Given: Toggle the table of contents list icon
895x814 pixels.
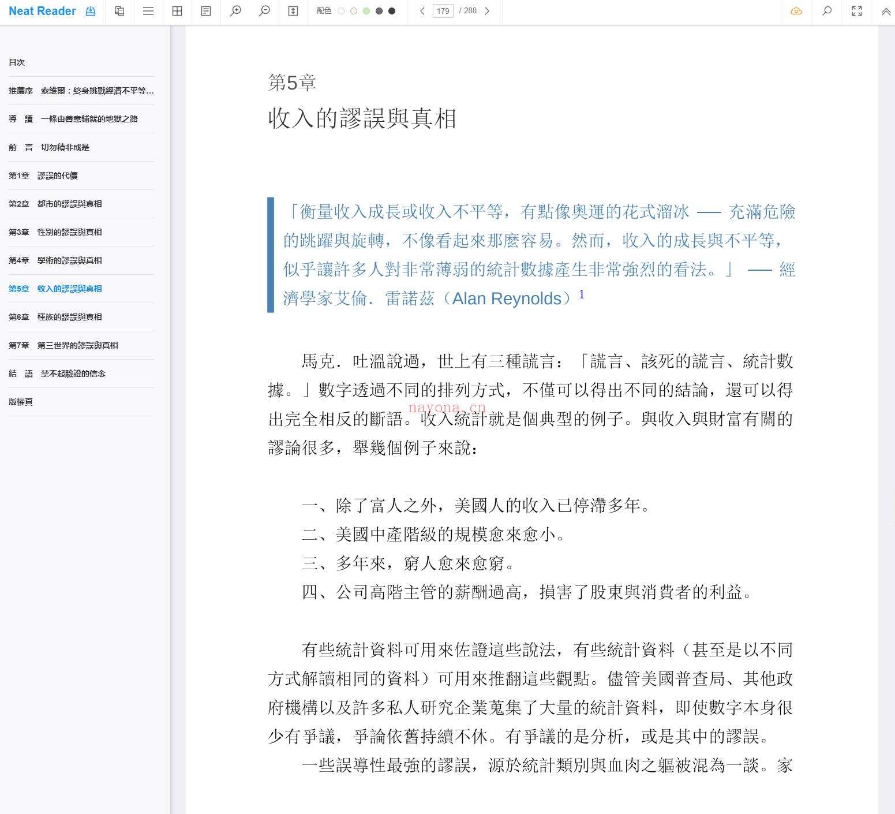Looking at the screenshot, I should click(x=148, y=11).
